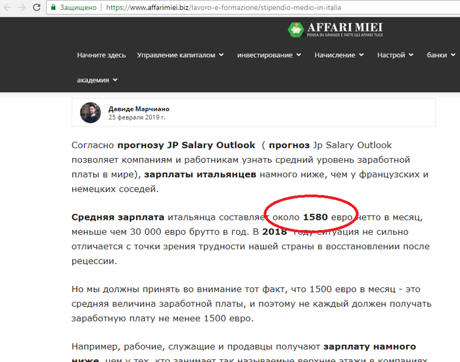The image size is (460, 362).
Task: Expand the академия dropdown menu
Action: 97,80
